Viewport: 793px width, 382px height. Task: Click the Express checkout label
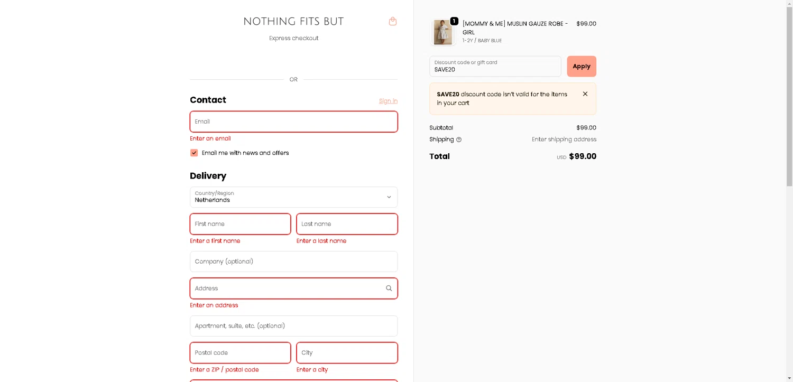pyautogui.click(x=294, y=38)
